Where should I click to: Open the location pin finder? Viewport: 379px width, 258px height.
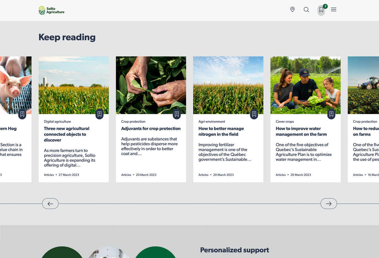[292, 10]
